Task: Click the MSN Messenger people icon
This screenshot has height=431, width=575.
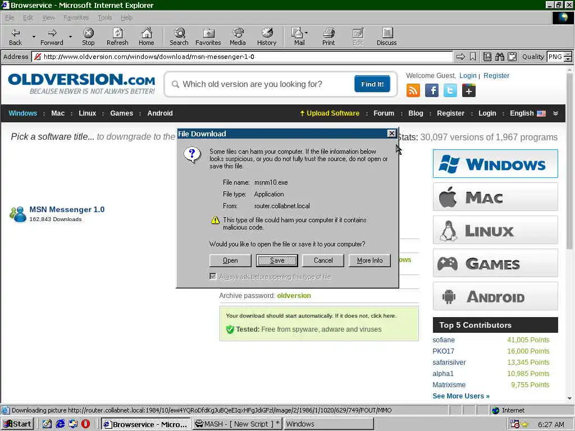Action: click(18, 214)
